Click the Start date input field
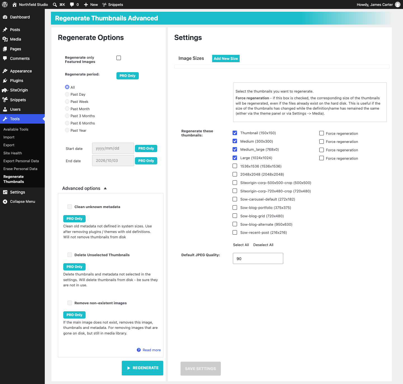 [x=113, y=148]
